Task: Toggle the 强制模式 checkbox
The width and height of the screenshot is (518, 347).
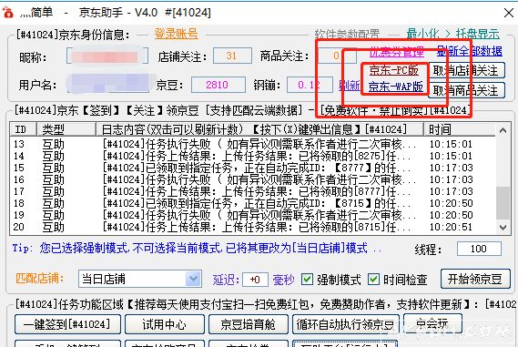Action: tap(307, 280)
